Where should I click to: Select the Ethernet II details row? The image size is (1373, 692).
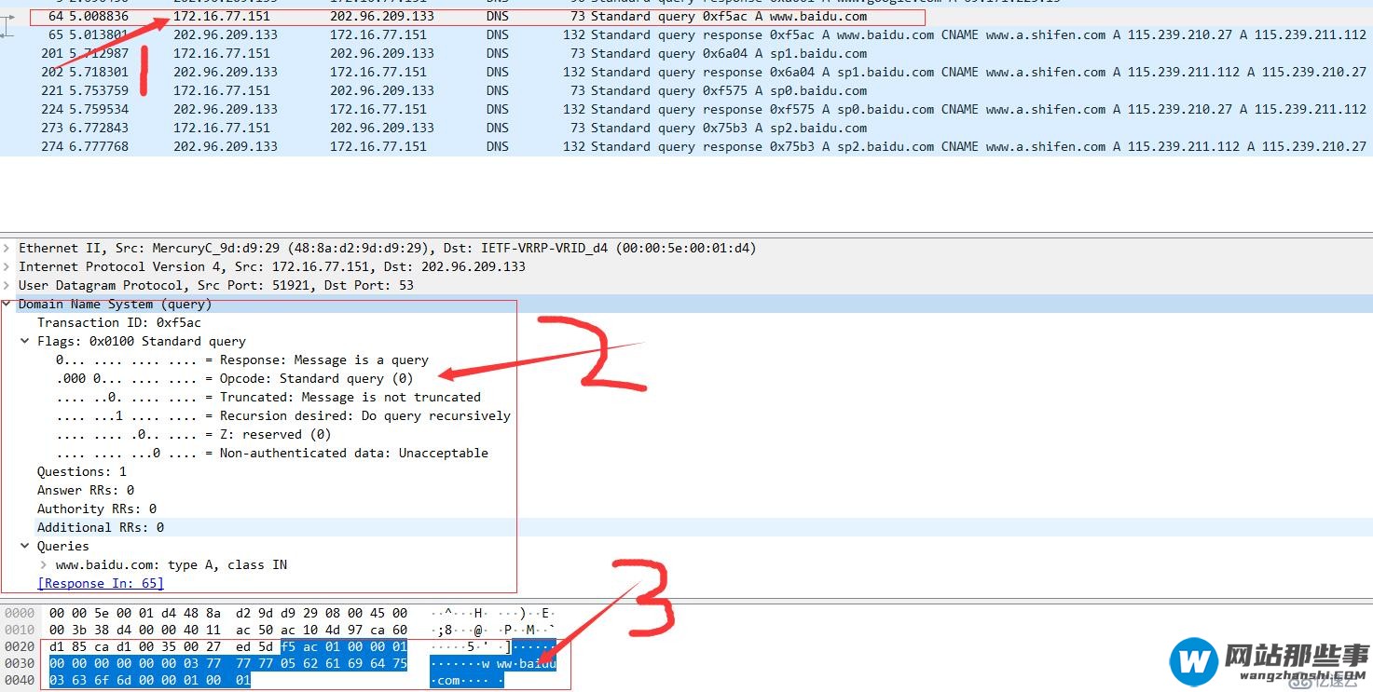point(686,248)
